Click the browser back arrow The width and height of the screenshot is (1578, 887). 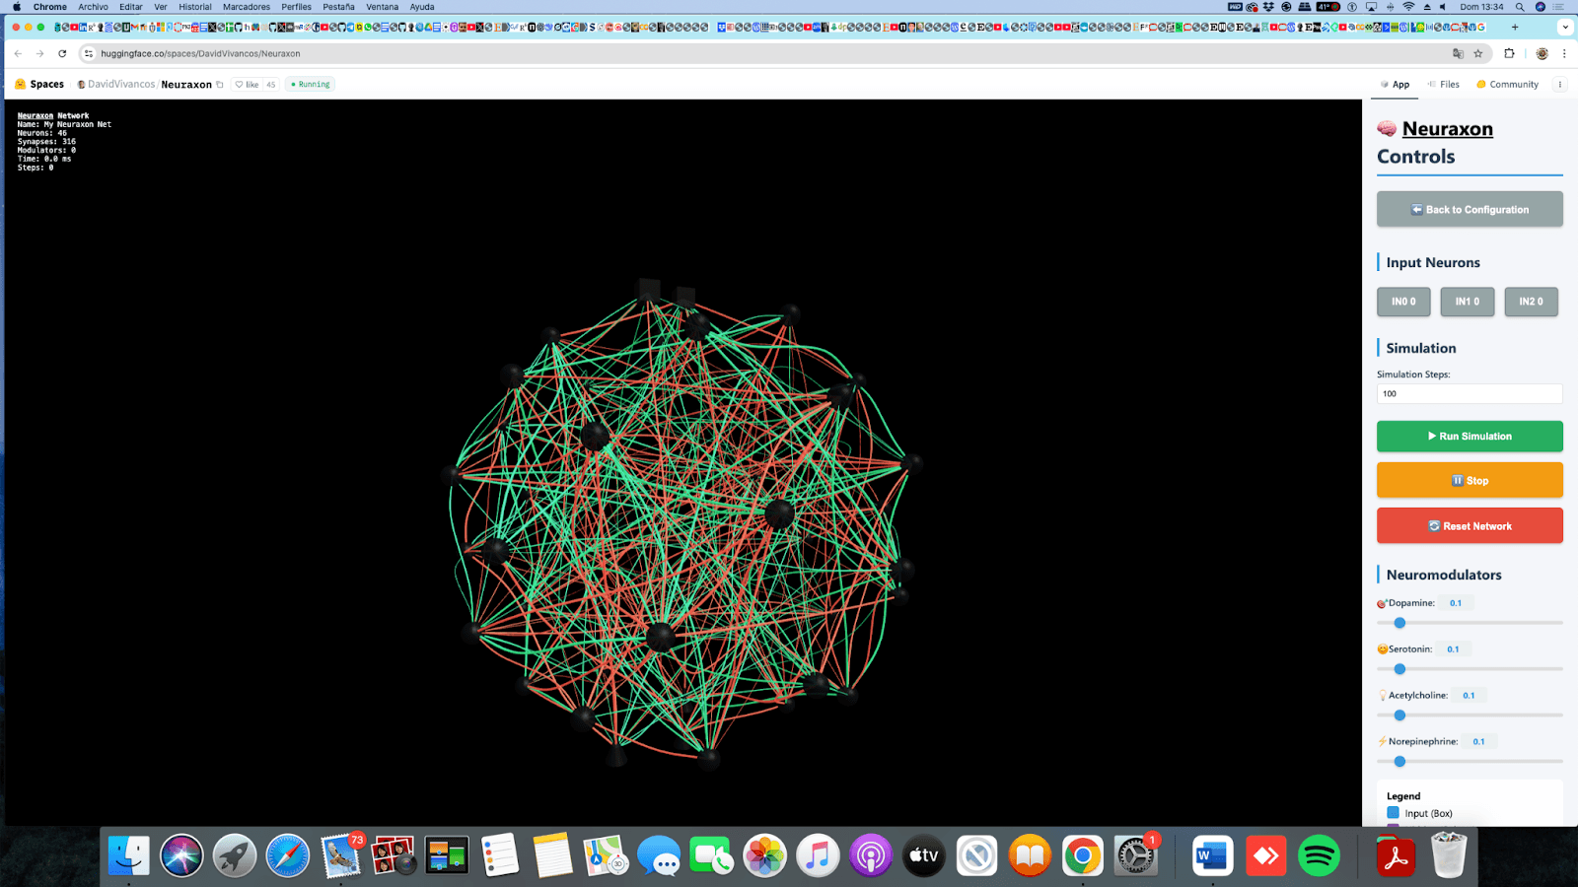pos(18,53)
